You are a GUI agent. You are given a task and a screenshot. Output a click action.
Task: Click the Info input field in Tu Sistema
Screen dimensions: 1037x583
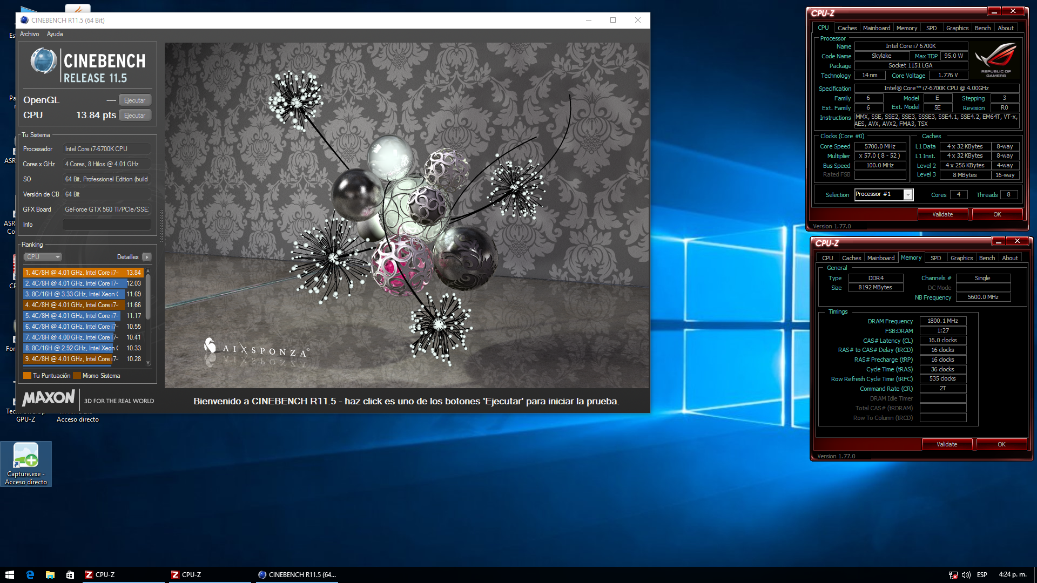pos(107,225)
